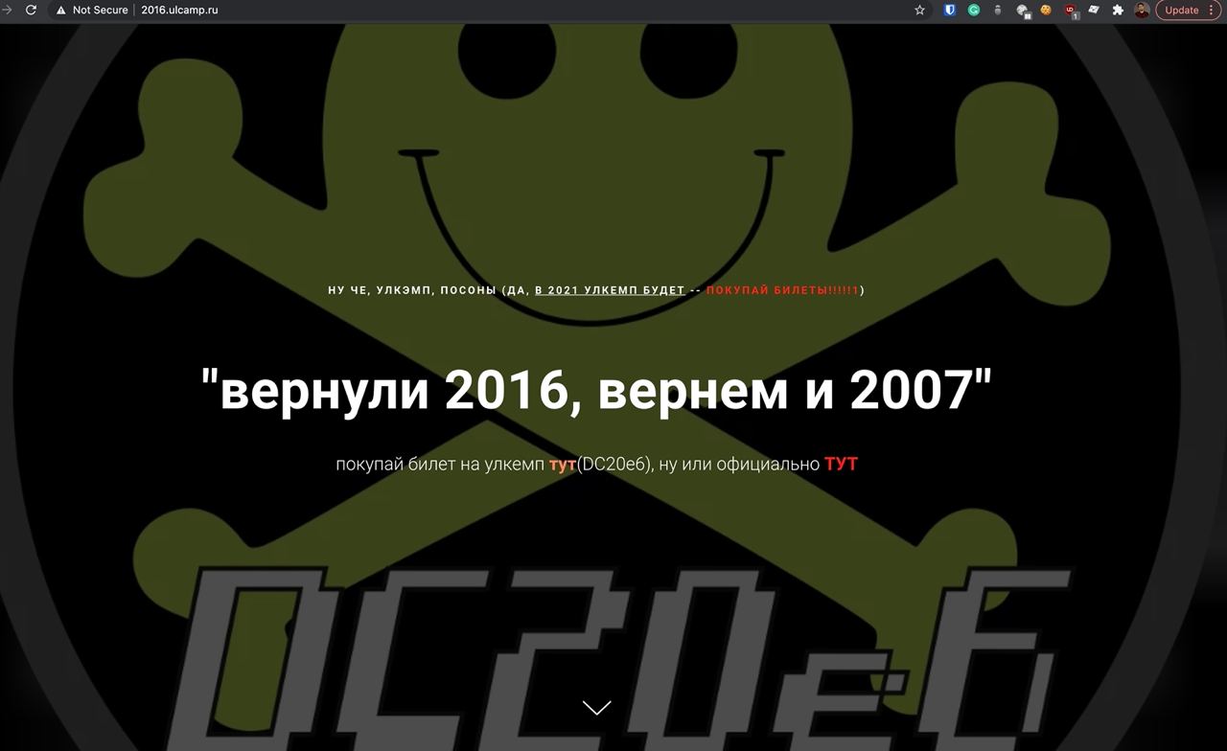
Task: Open the Extensions puzzle piece menu
Action: click(1118, 10)
